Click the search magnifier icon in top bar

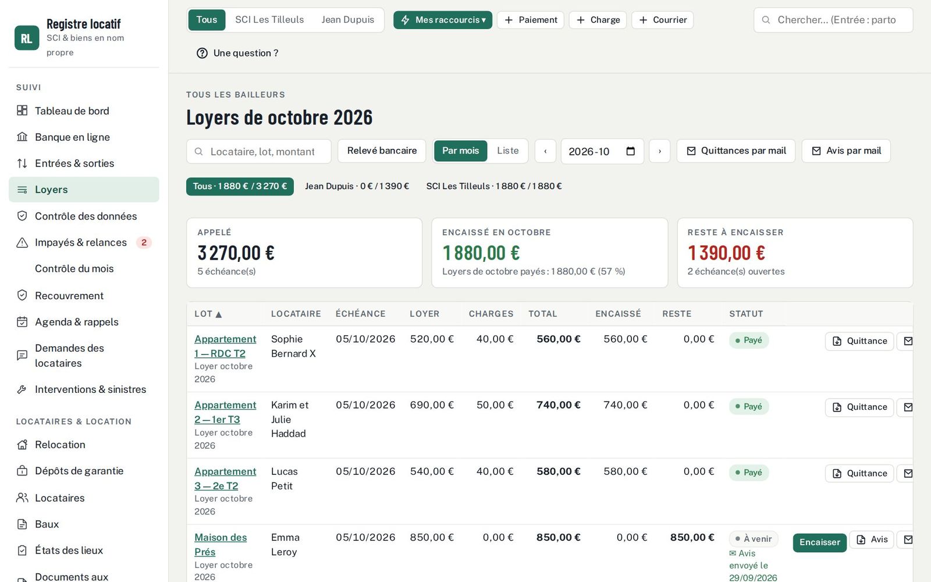click(766, 20)
